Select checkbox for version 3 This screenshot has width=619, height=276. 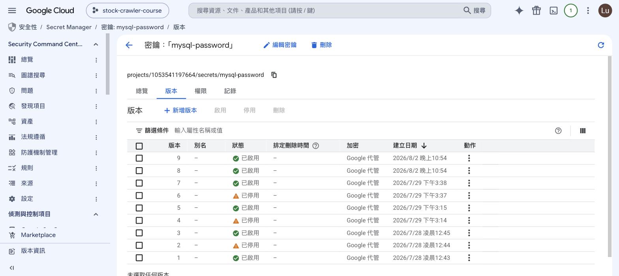tap(139, 233)
